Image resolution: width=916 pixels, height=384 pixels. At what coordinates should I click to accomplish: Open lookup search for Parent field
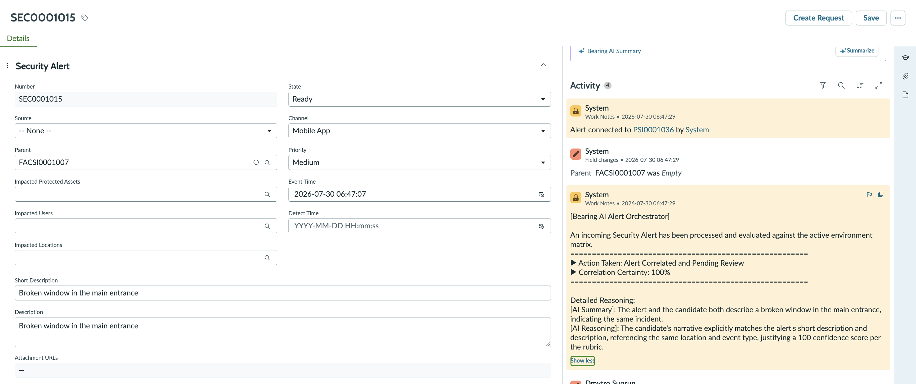pyautogui.click(x=268, y=162)
